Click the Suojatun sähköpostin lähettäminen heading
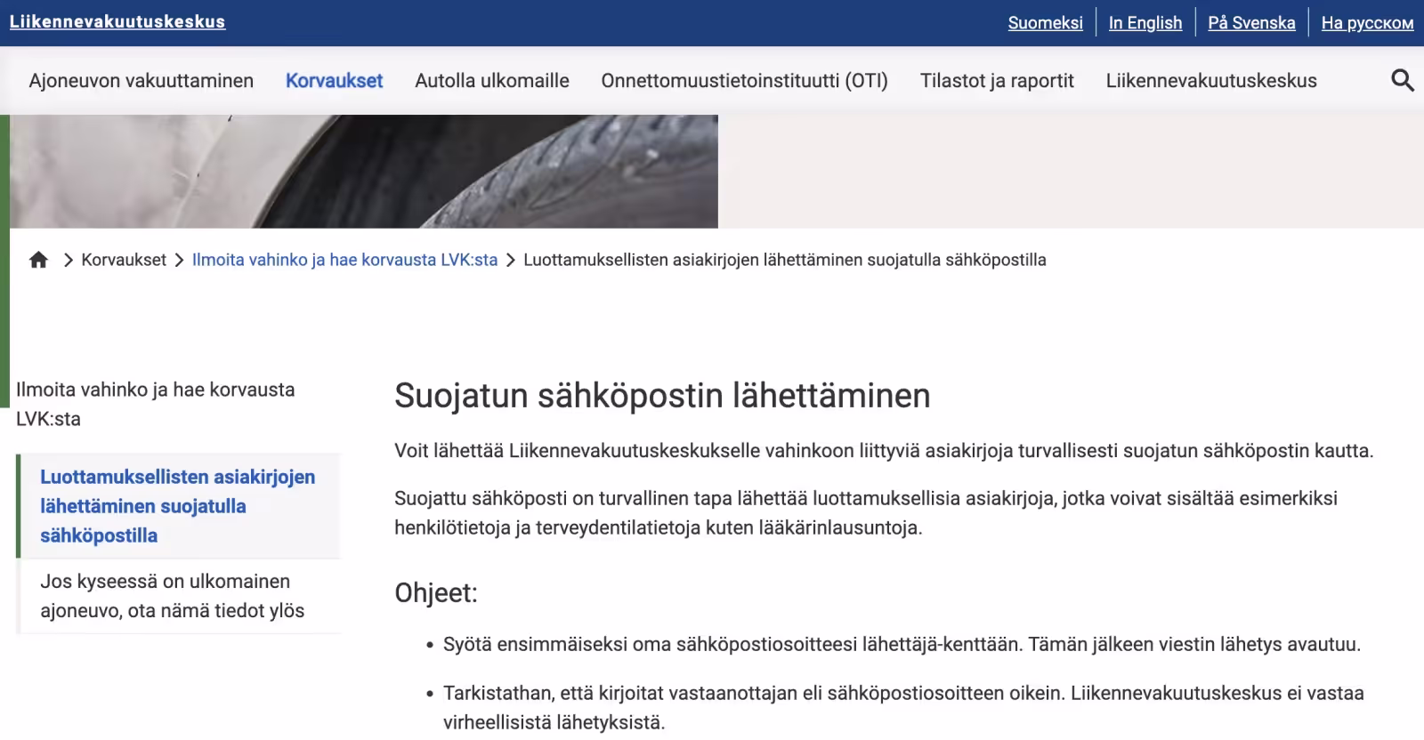The width and height of the screenshot is (1424, 740). tap(661, 396)
